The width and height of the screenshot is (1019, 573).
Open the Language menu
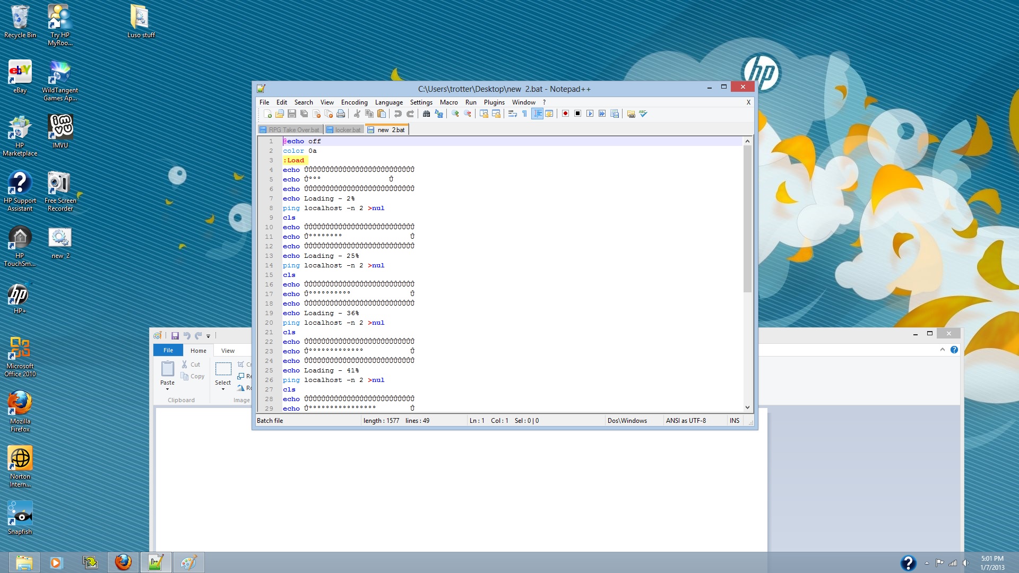coord(389,102)
